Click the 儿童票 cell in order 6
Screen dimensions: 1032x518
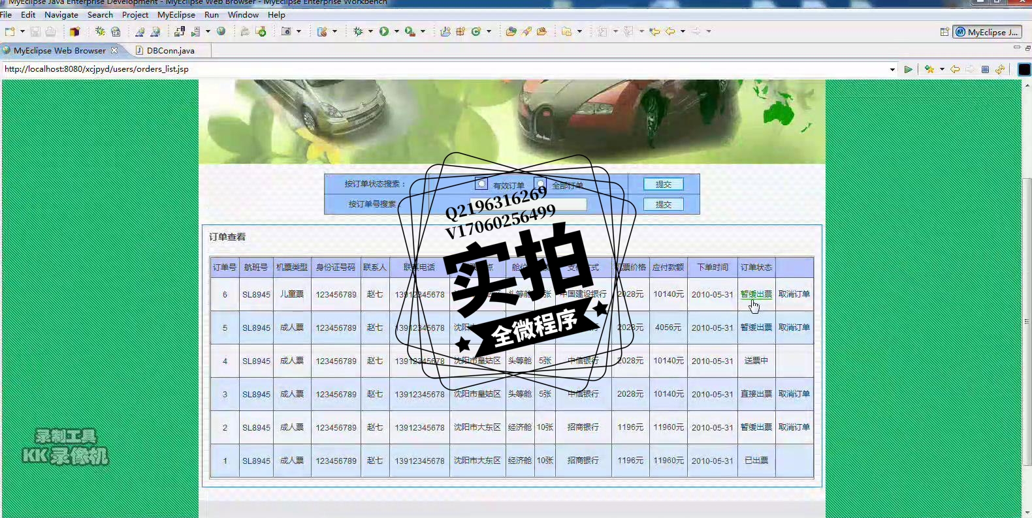[x=292, y=294]
